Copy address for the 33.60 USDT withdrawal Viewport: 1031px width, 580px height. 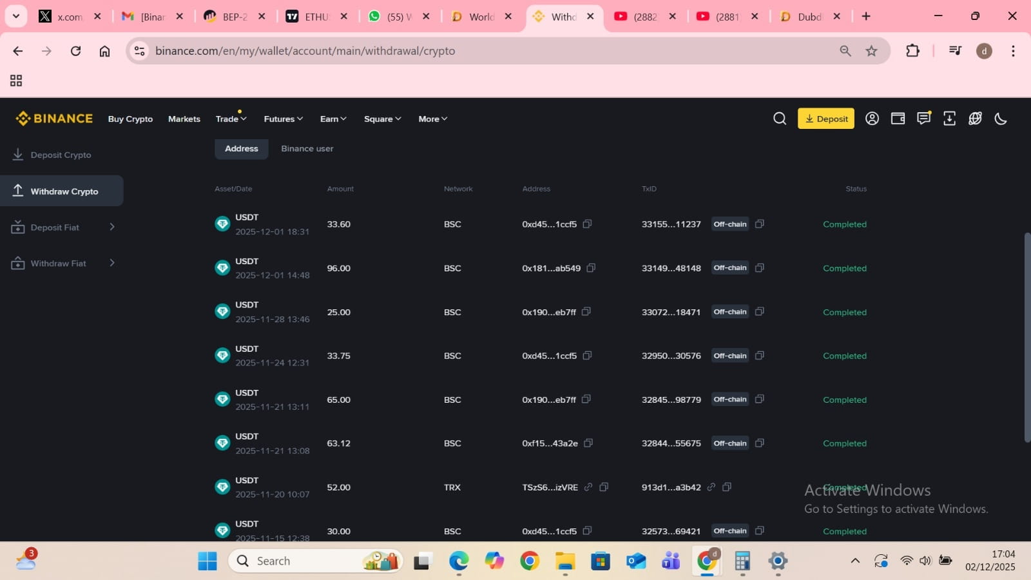(587, 224)
